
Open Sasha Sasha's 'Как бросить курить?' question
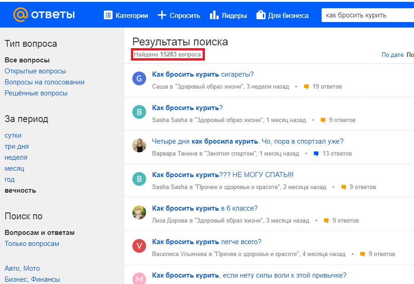pyautogui.click(x=187, y=108)
